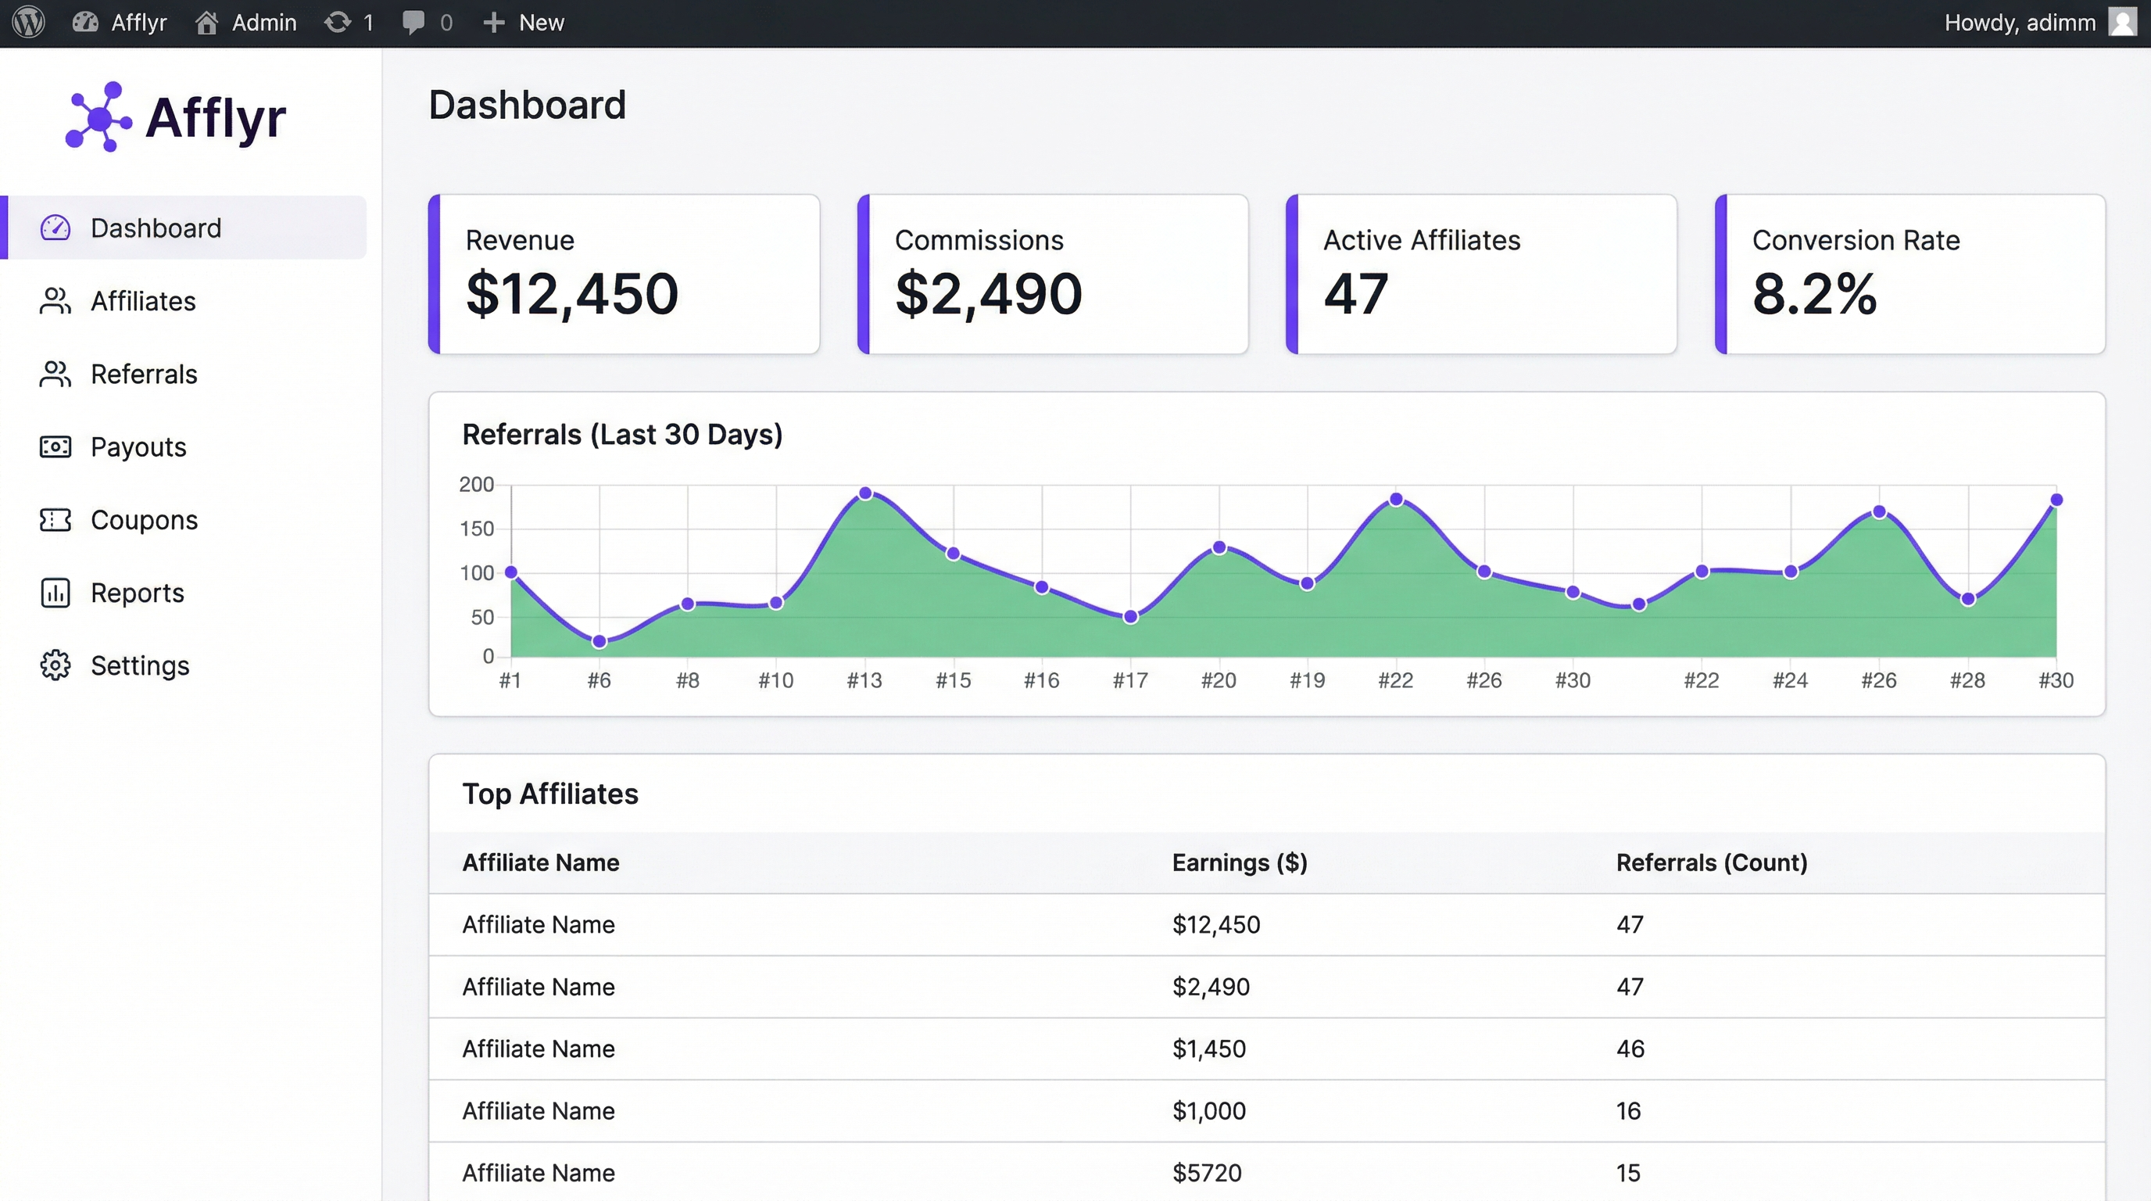Viewport: 2151px width, 1201px height.
Task: Click Affiliate Name in the $1,450 row
Action: [539, 1049]
